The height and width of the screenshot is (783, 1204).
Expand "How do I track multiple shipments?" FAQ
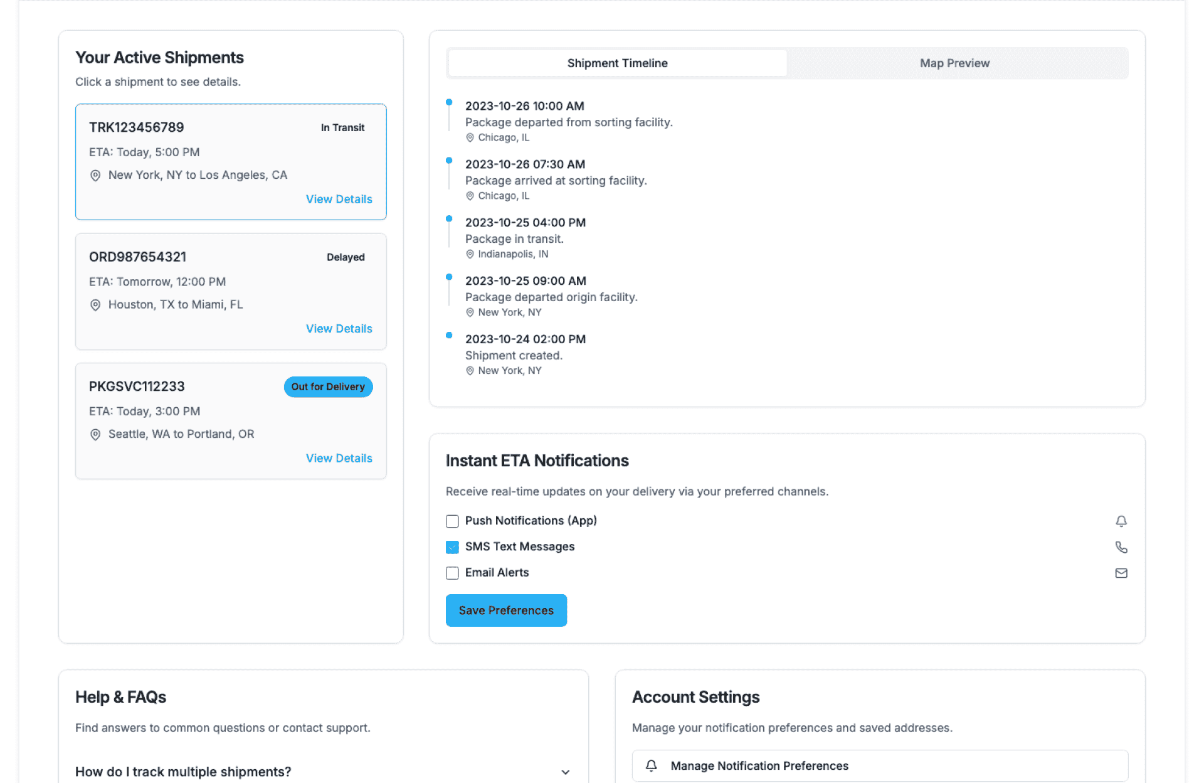[x=183, y=772]
